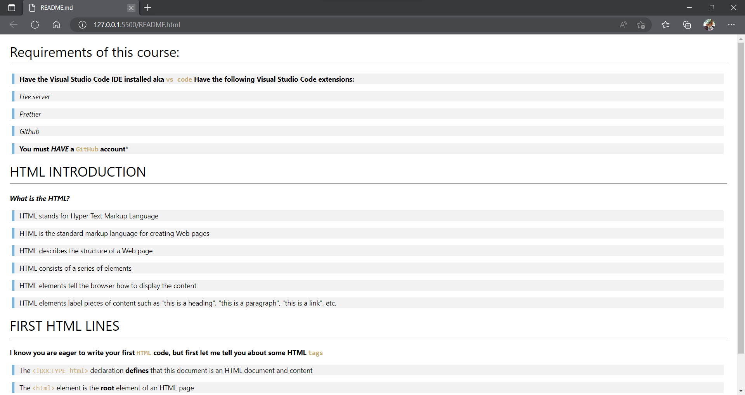Open the Collections panel
745x395 pixels.
click(x=687, y=24)
